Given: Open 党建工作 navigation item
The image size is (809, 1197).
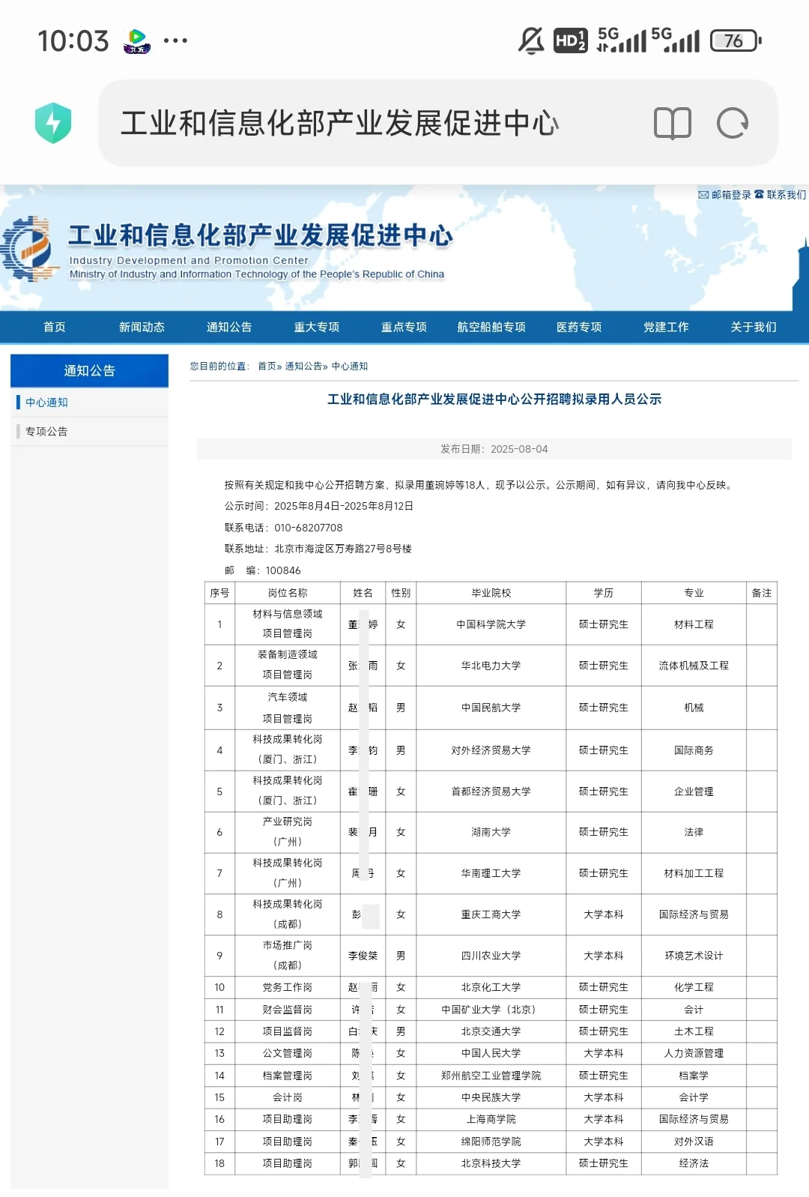Looking at the screenshot, I should tap(666, 327).
